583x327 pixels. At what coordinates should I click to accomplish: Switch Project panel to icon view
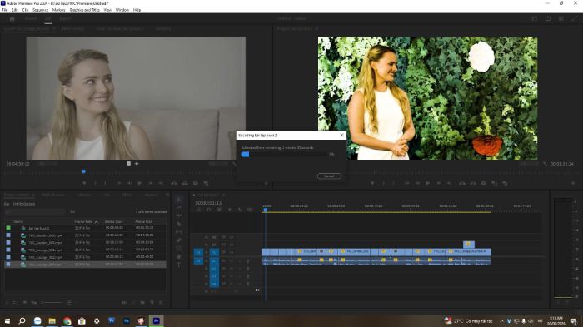click(x=24, y=303)
